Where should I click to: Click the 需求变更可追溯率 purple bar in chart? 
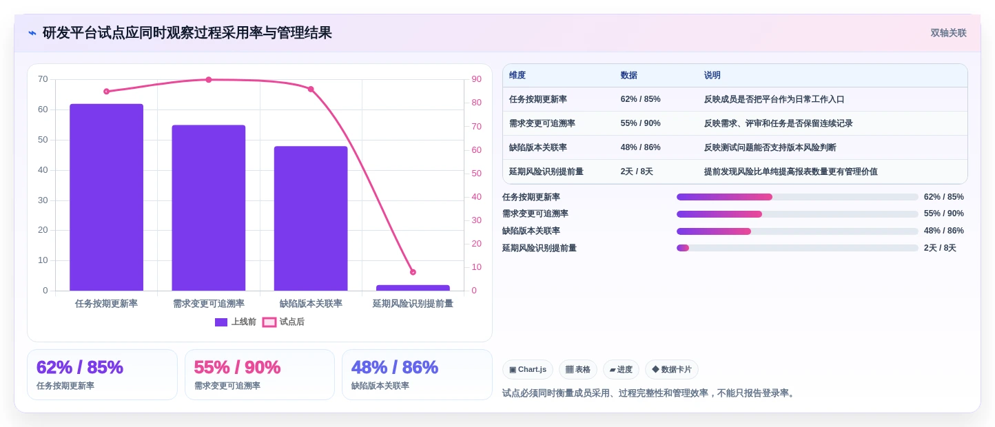point(209,208)
